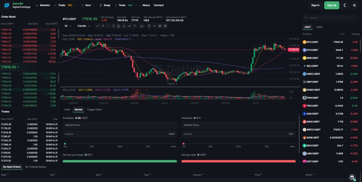Switch to the Limit order tab
The height and width of the screenshot is (182, 362).
click(67, 109)
